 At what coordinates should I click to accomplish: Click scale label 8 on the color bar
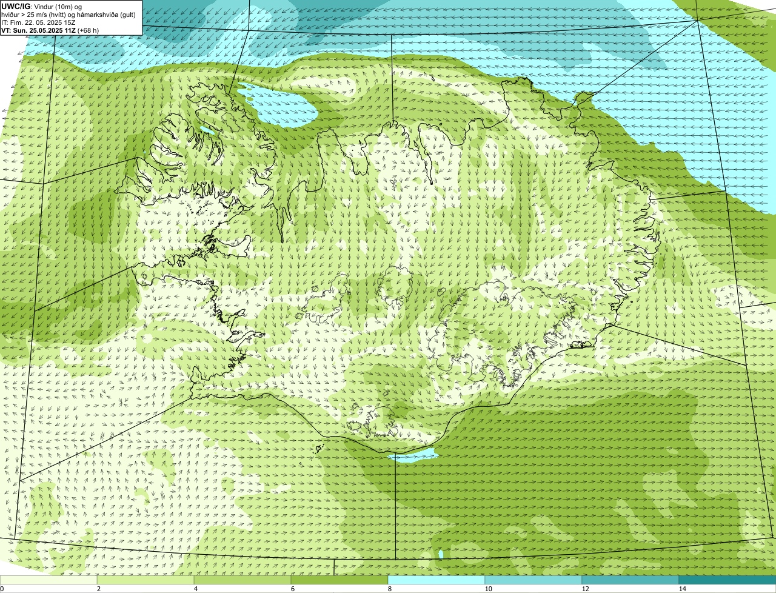point(390,589)
